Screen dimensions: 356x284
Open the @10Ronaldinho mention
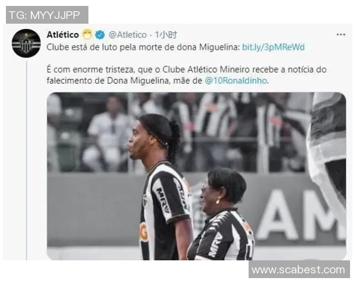point(236,80)
